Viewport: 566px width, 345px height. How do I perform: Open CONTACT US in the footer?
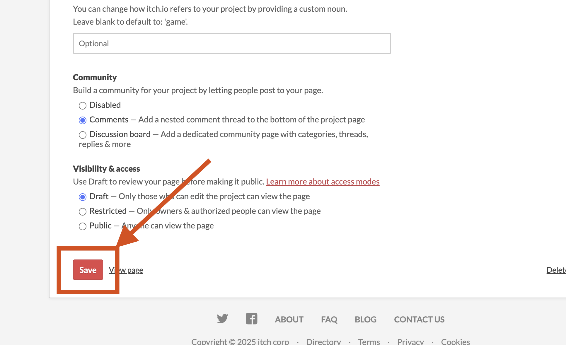[x=419, y=319]
